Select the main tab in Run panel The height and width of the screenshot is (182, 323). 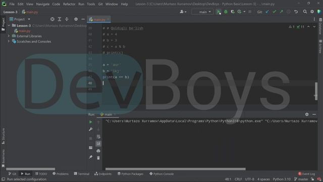tap(107, 114)
